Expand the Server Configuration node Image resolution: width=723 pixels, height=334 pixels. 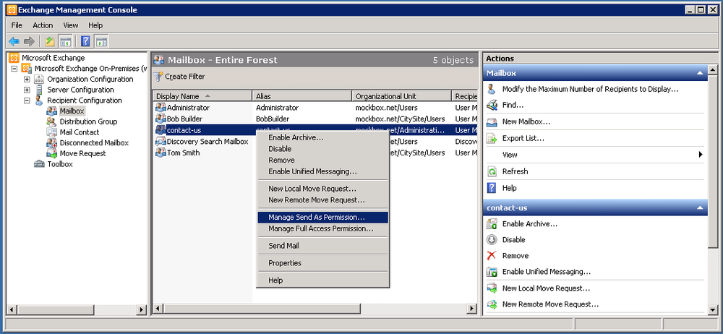coord(27,90)
